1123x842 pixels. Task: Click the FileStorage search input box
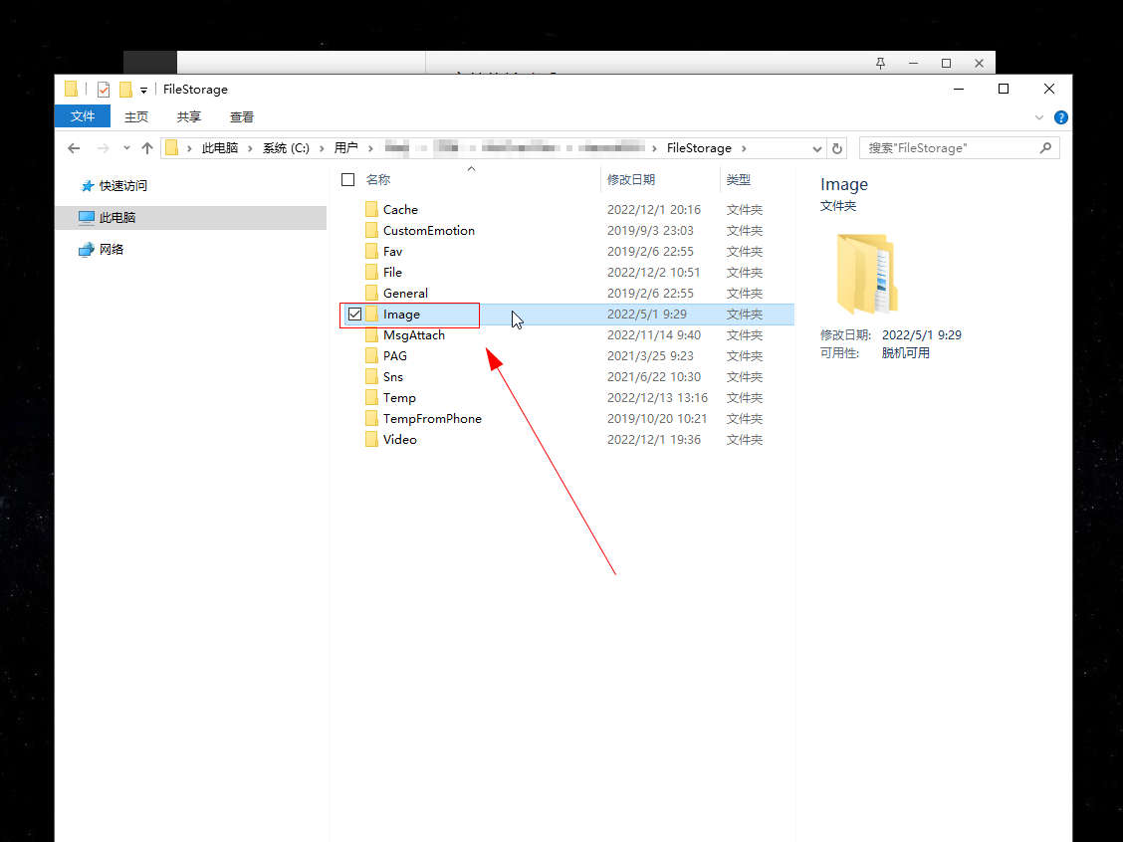[946, 148]
